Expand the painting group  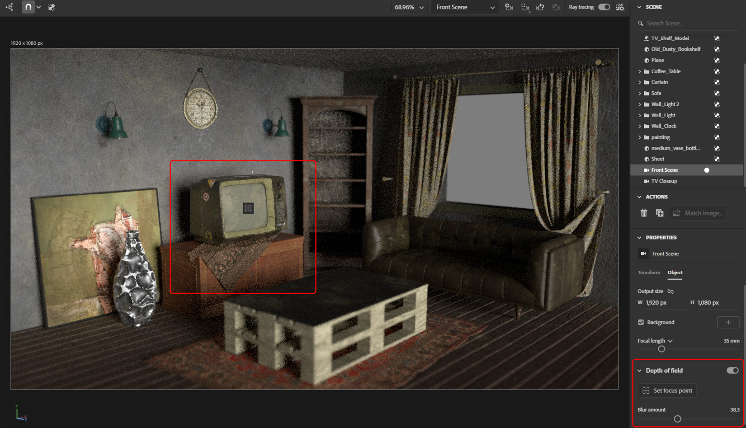pyautogui.click(x=640, y=137)
